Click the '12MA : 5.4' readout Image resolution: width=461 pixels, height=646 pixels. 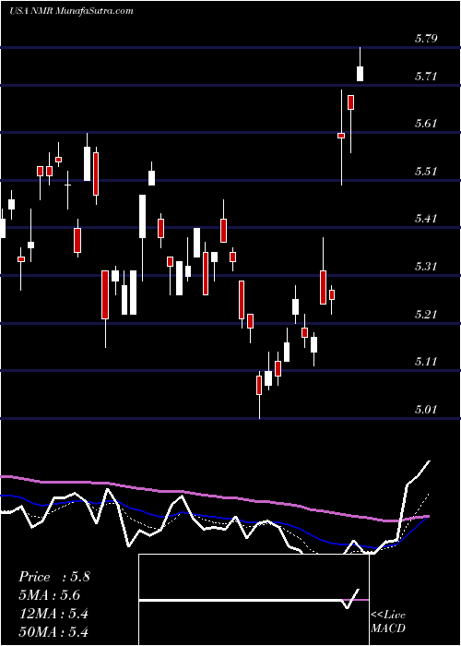53,614
